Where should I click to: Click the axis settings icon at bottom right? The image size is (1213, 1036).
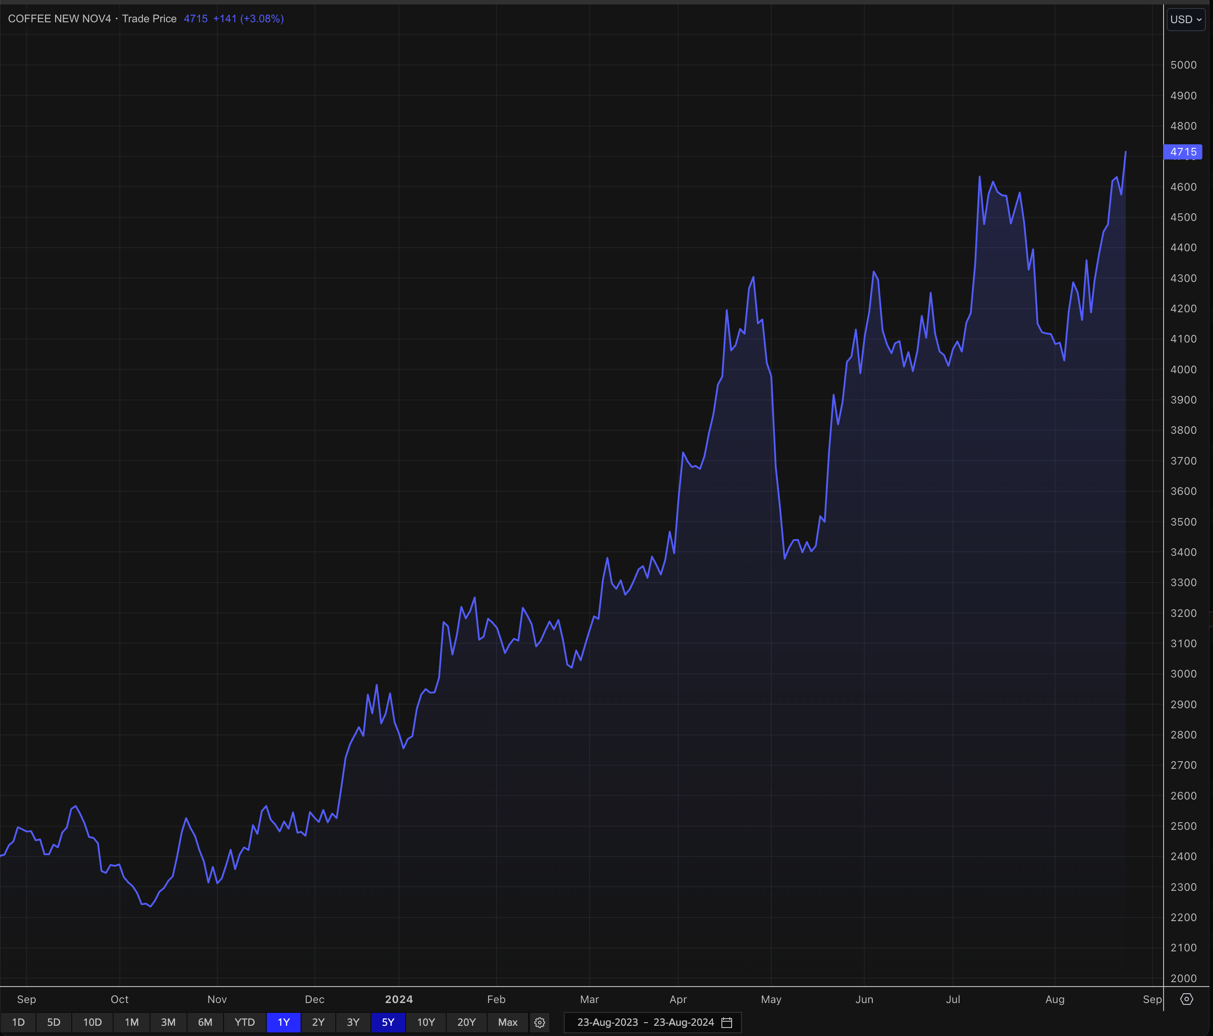point(1186,999)
